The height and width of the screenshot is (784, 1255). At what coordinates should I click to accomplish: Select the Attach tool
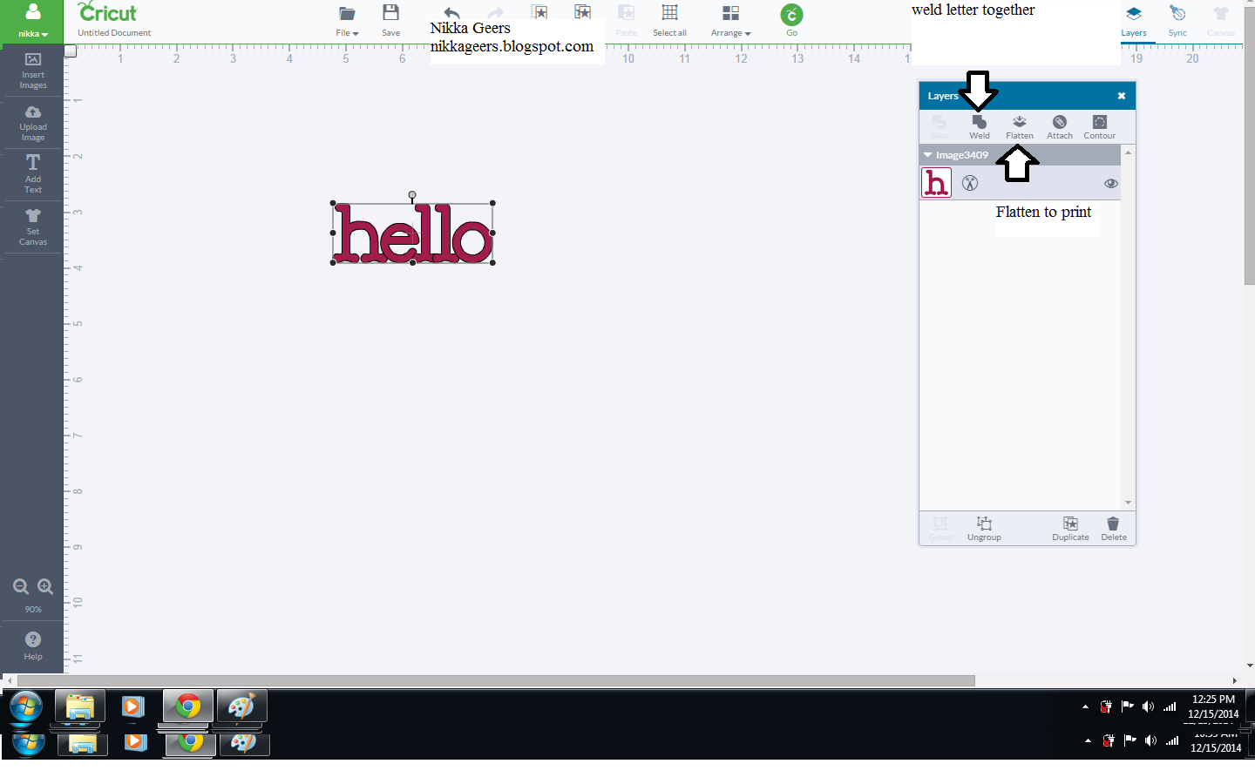tap(1059, 127)
